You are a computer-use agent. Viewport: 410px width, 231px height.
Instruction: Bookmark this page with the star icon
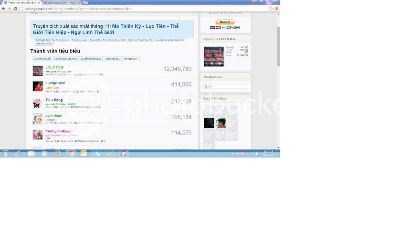[271, 8]
